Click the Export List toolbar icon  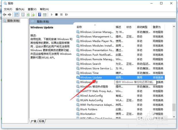[x=33, y=15]
